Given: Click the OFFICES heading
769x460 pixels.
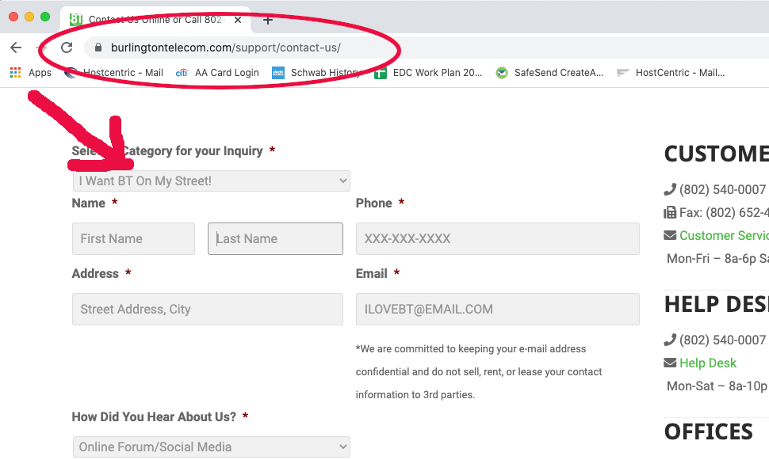Looking at the screenshot, I should (x=708, y=432).
